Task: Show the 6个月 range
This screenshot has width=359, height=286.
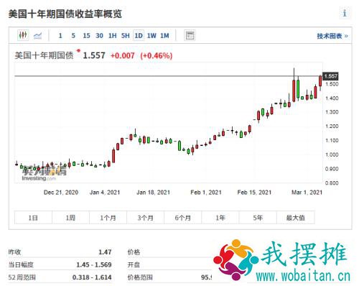Action: [x=183, y=218]
